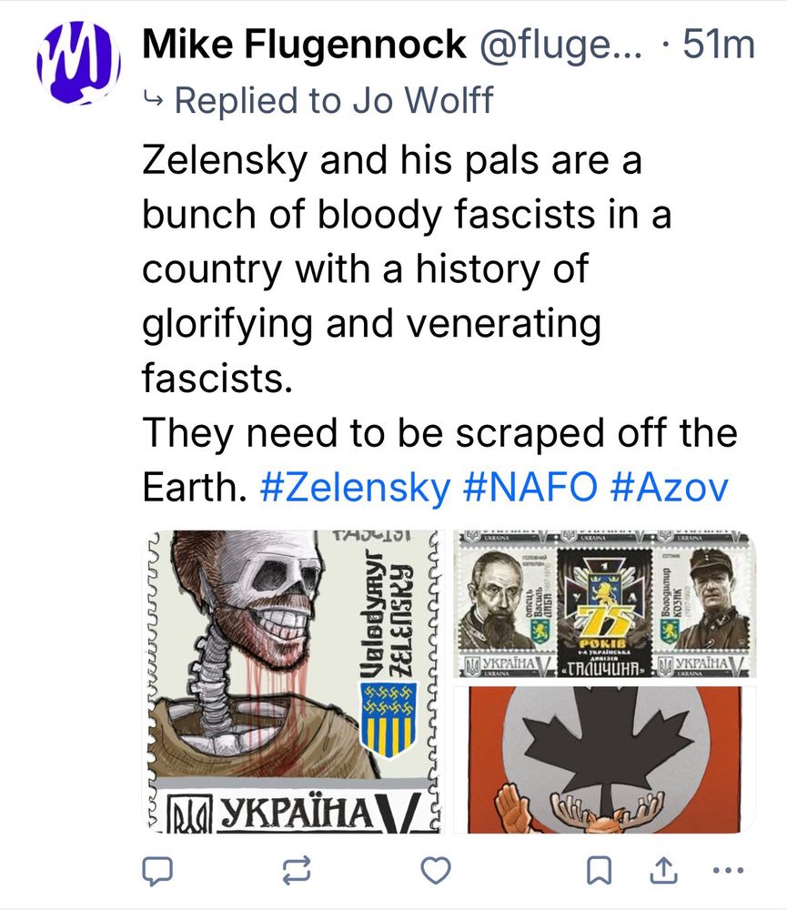Screen dimensions: 787x910
Task: Click the Mike Flugennock display name
Action: [x=304, y=45]
